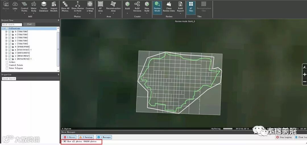Toggle checkbox for 4 [7306/7306]
Screen dimensions: 307x145
click(x=10, y=35)
